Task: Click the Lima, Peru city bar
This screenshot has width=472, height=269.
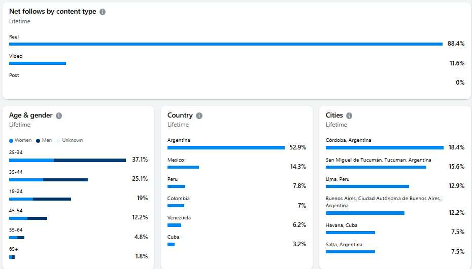Action: coord(367,186)
